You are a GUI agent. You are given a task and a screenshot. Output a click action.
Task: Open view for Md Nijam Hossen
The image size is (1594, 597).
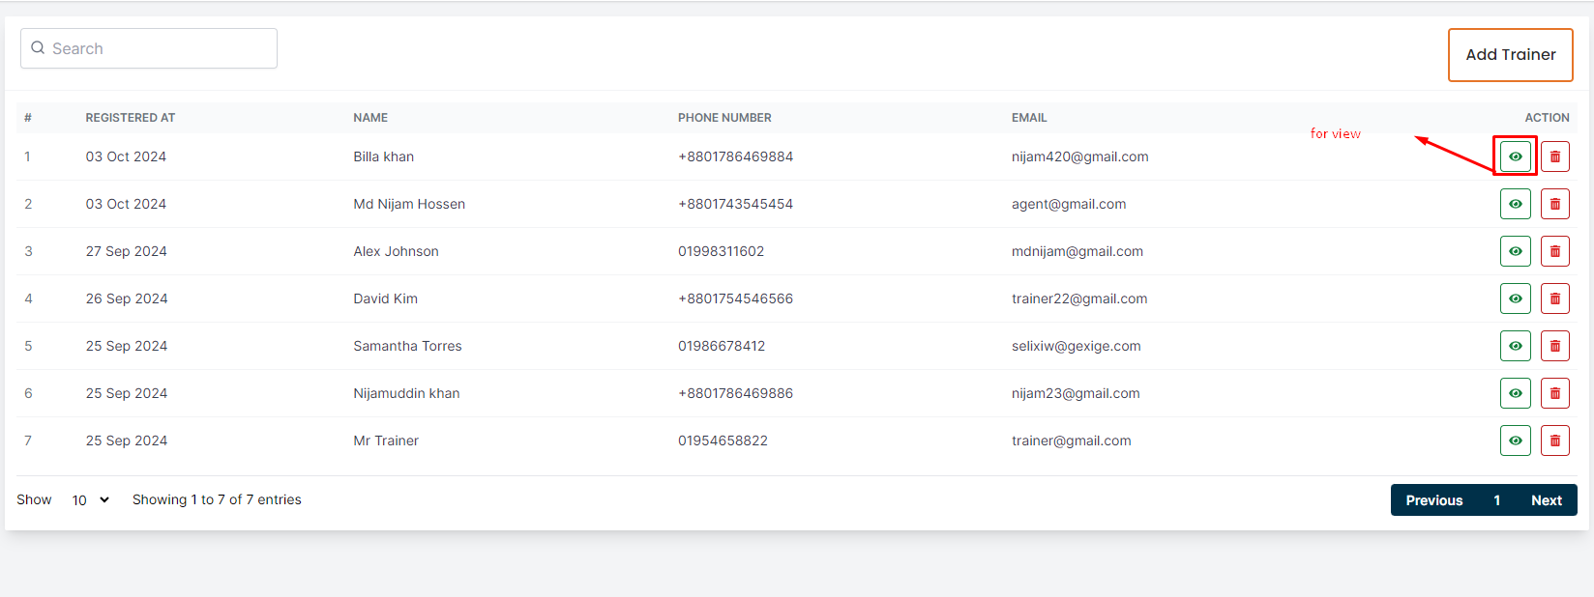click(1515, 204)
